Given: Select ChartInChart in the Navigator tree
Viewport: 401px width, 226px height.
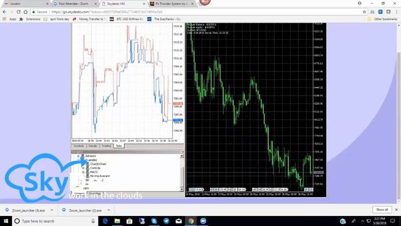Looking at the screenshot, I should tap(98, 164).
